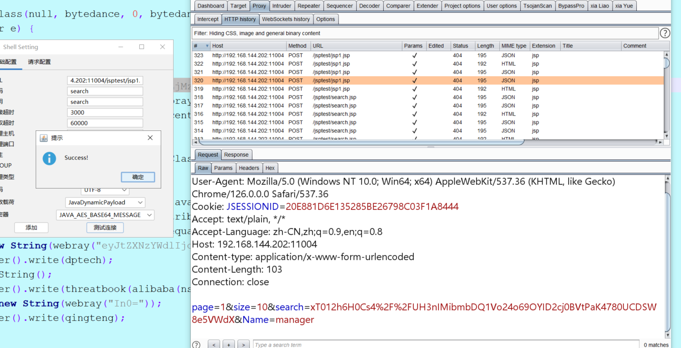681x348 pixels.
Task: Switch to the Intercept sub-tab
Action: tap(208, 19)
